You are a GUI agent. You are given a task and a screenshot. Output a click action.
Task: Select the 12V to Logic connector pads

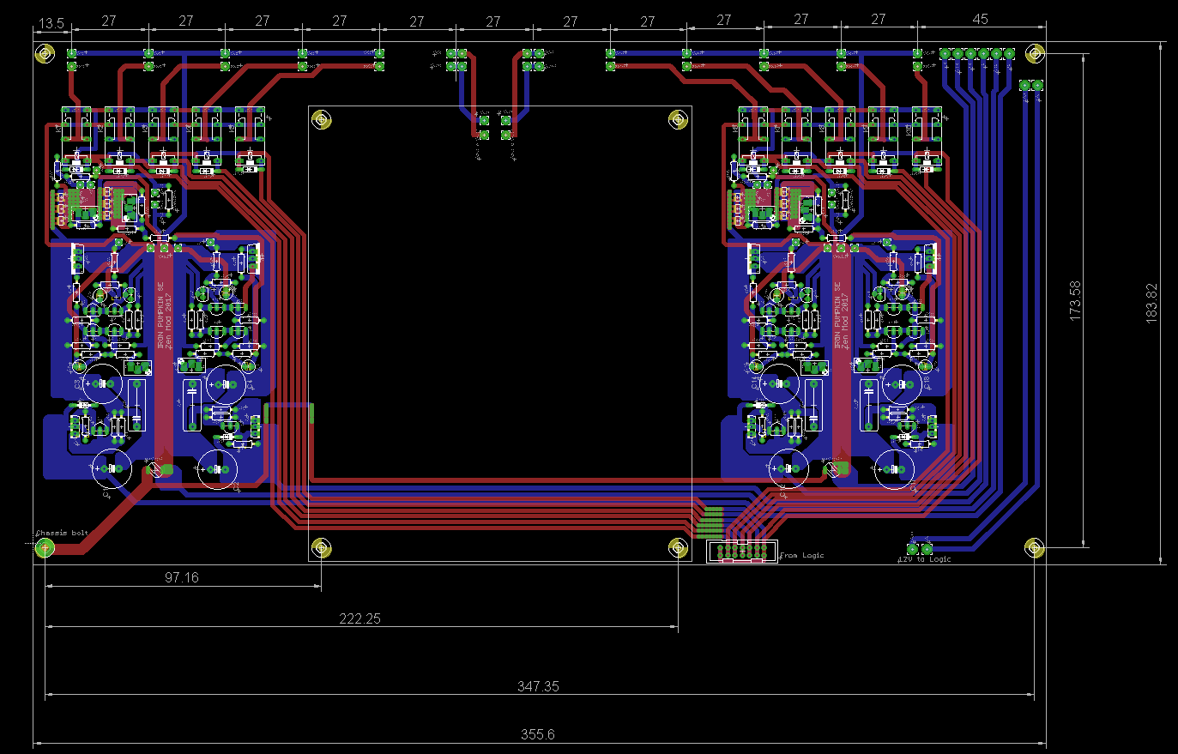tap(920, 548)
